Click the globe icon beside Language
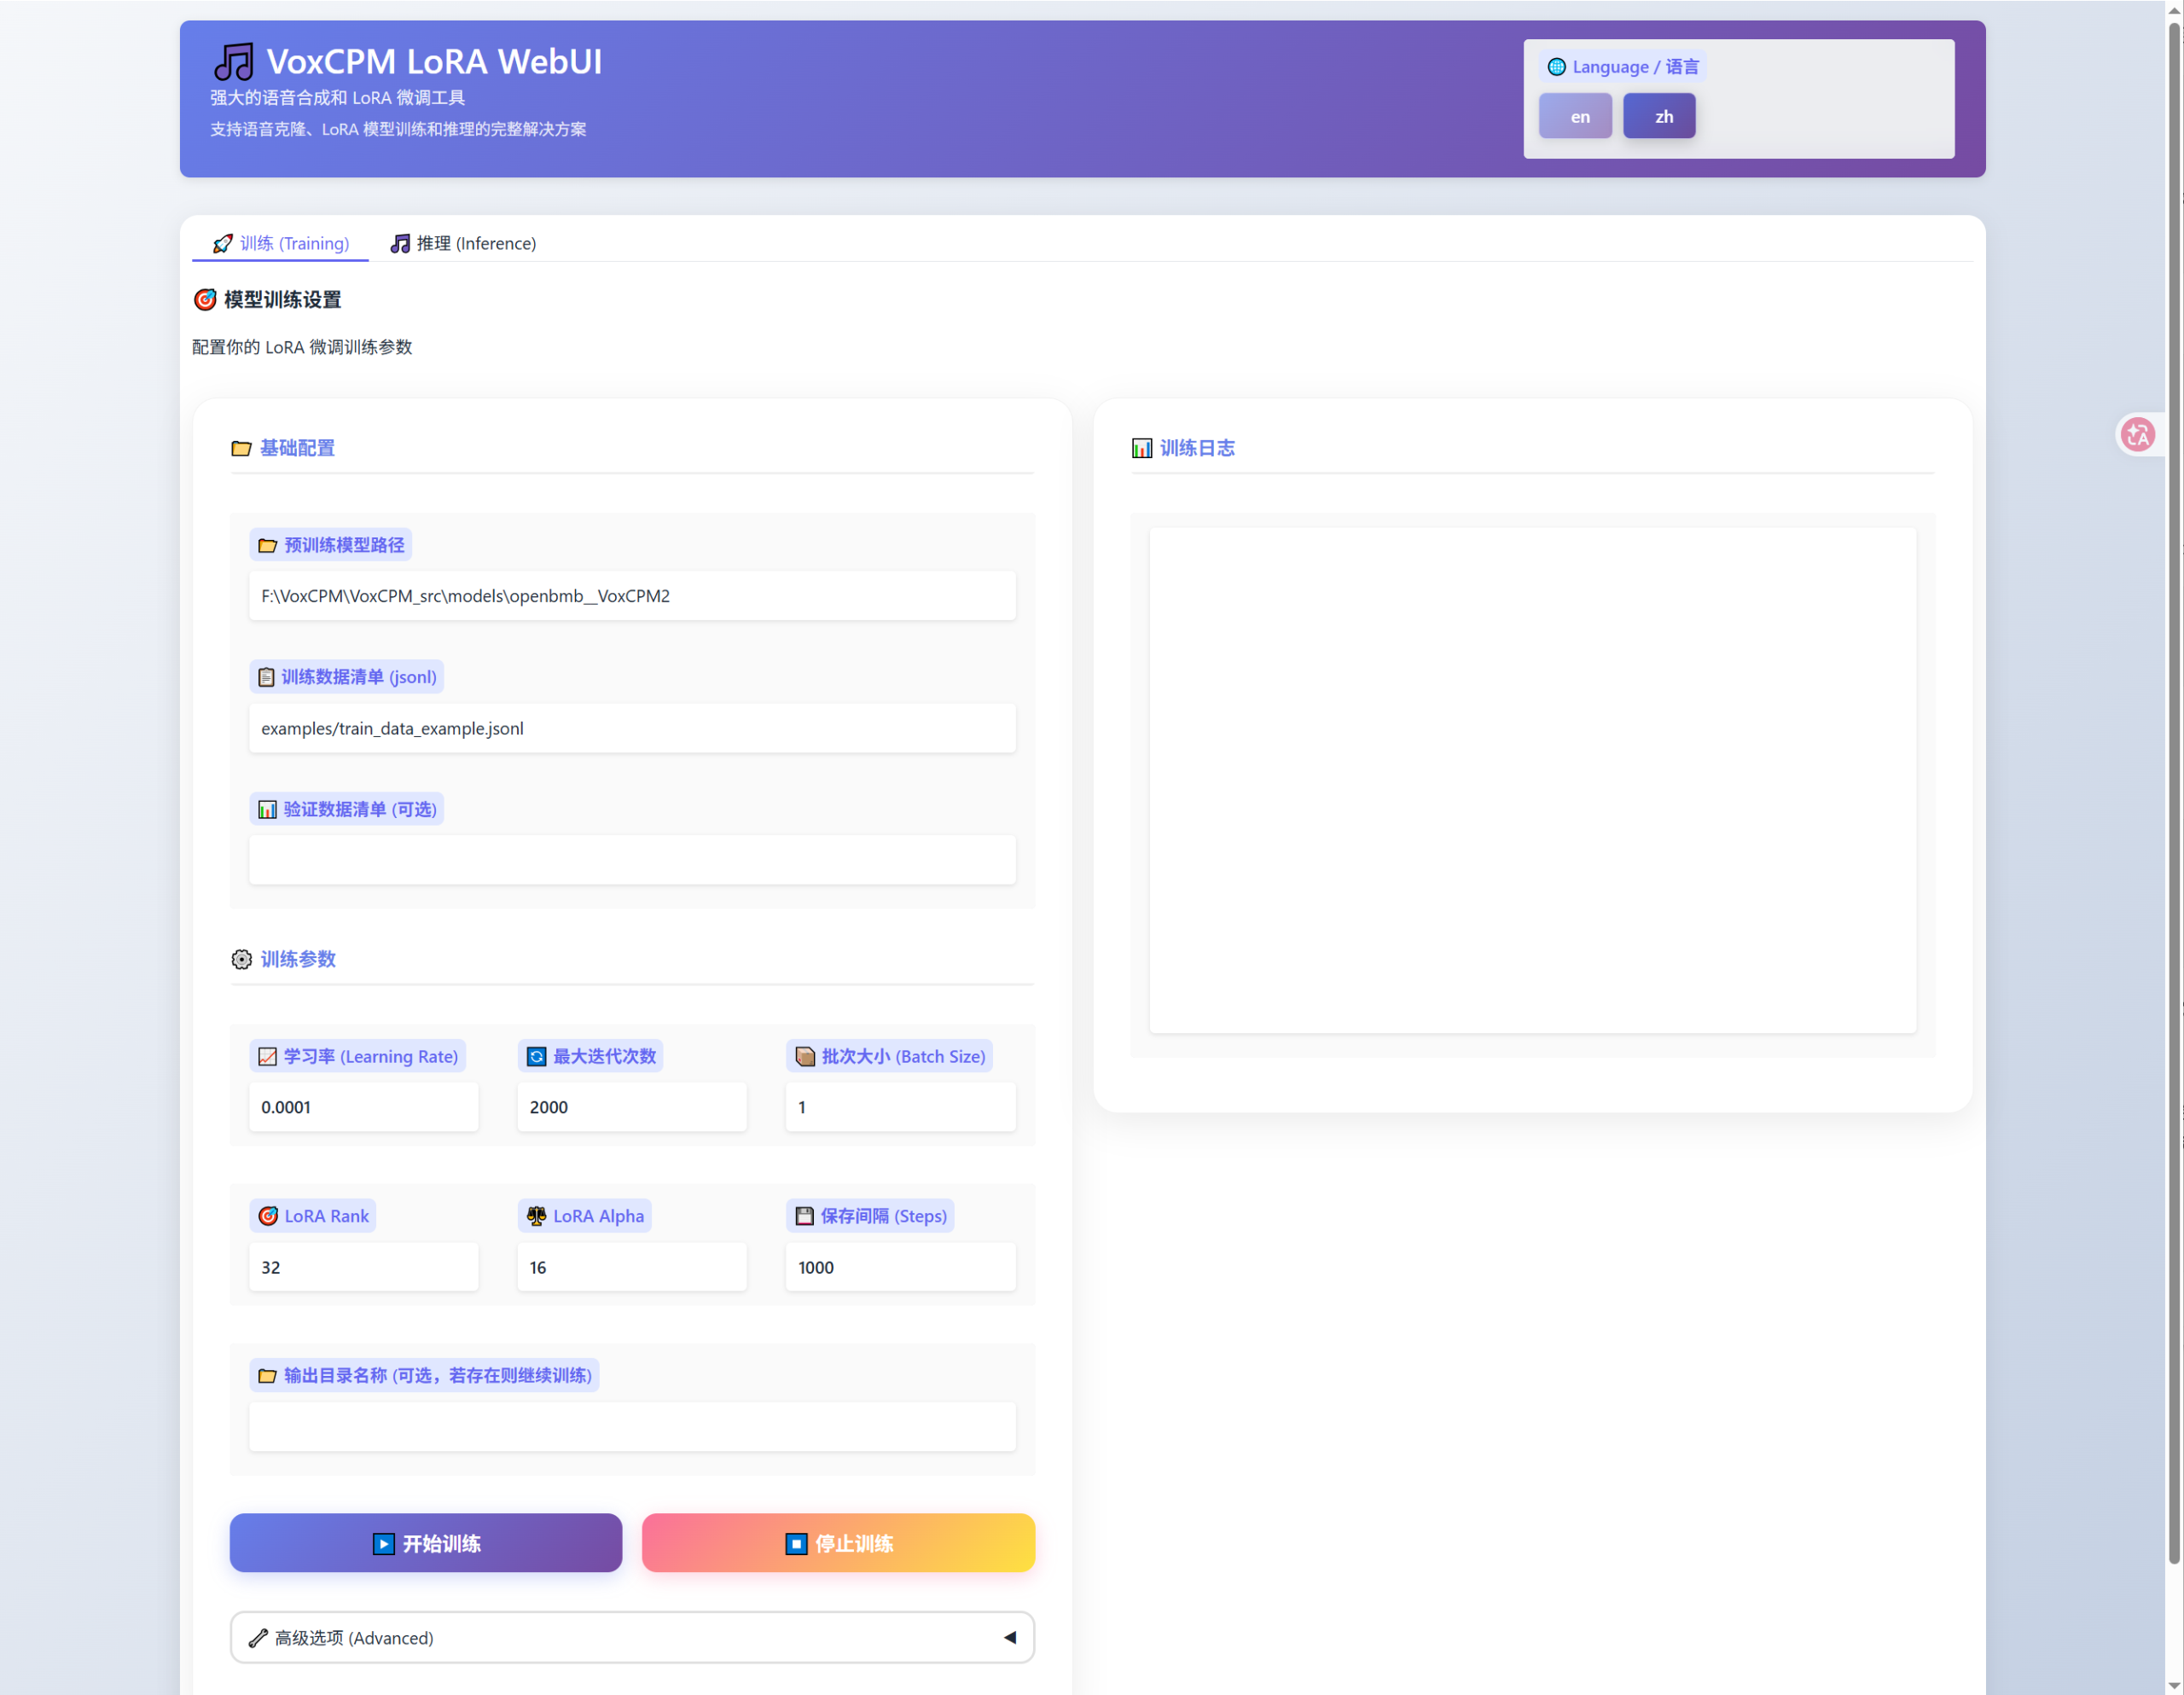 click(1556, 67)
